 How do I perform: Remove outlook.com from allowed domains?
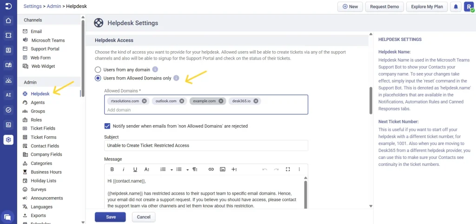(x=182, y=101)
